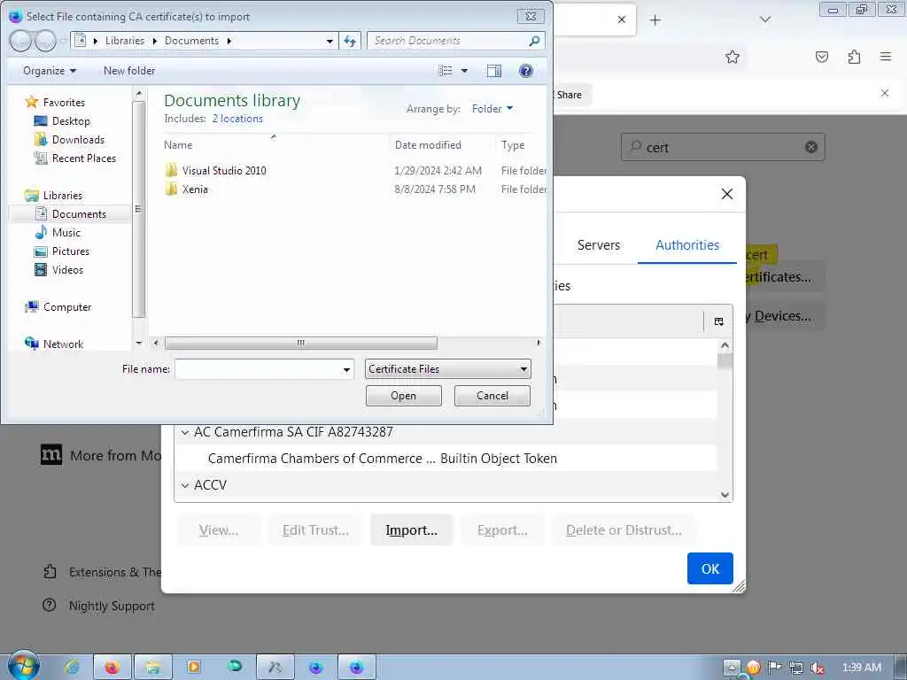Toggle the preview pane icon

(494, 71)
